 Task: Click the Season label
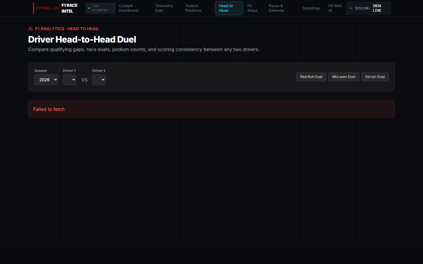41,71
